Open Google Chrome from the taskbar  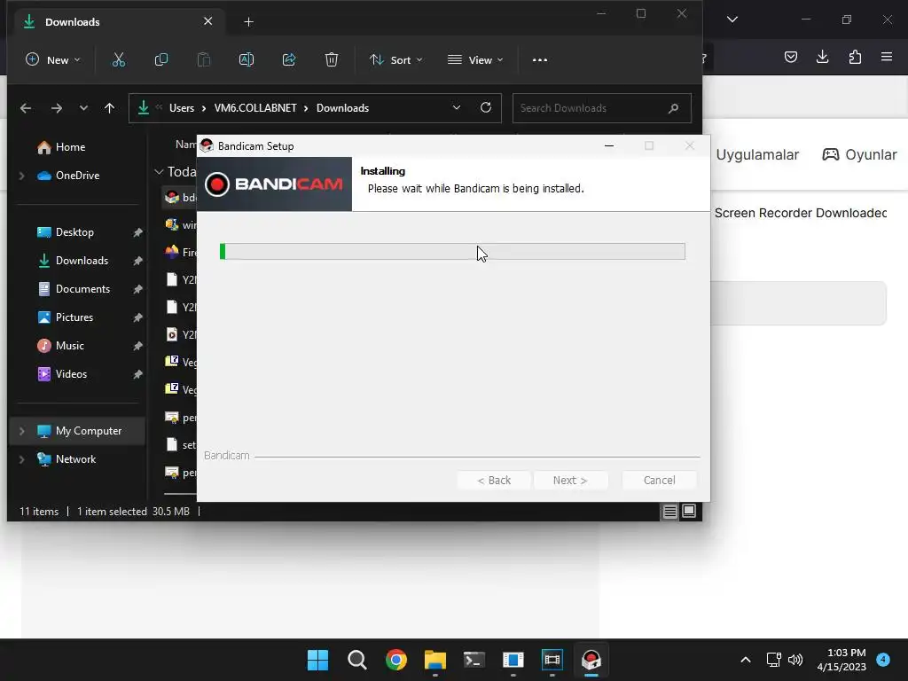pyautogui.click(x=396, y=660)
